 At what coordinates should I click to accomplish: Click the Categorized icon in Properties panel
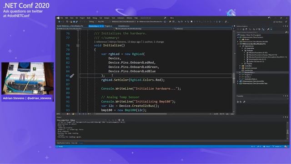[238, 102]
